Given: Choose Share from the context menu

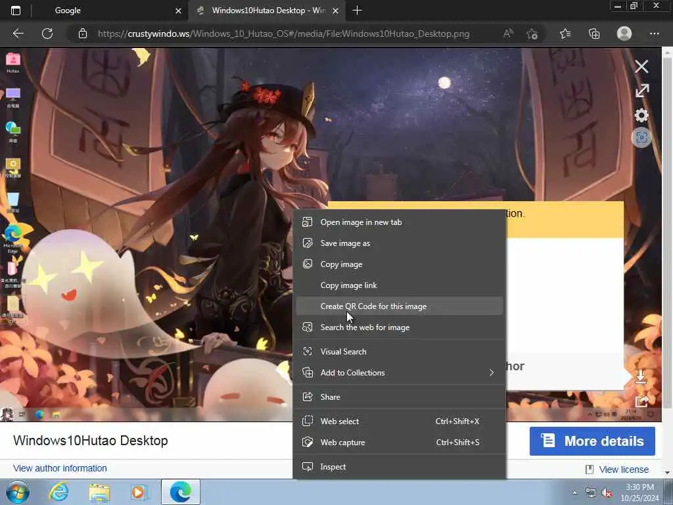Looking at the screenshot, I should (399, 397).
